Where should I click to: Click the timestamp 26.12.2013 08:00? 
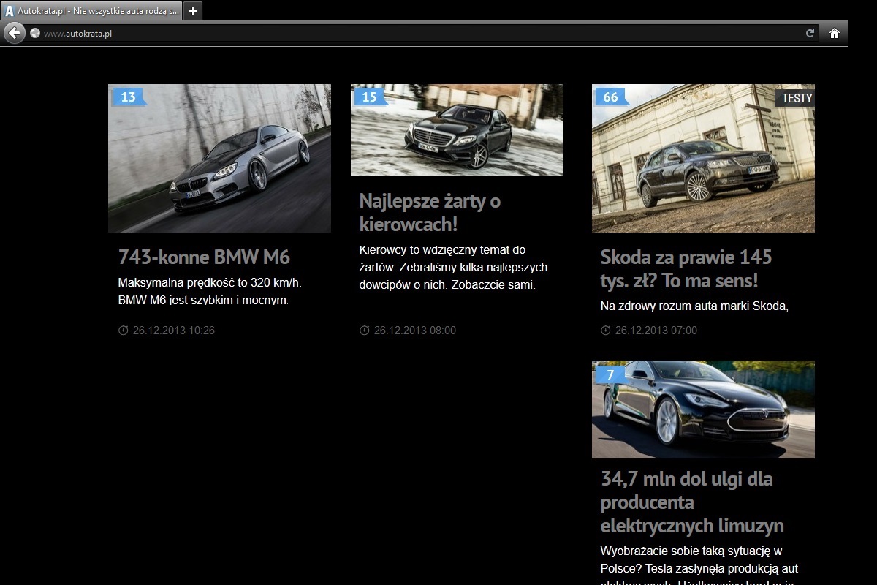point(415,331)
